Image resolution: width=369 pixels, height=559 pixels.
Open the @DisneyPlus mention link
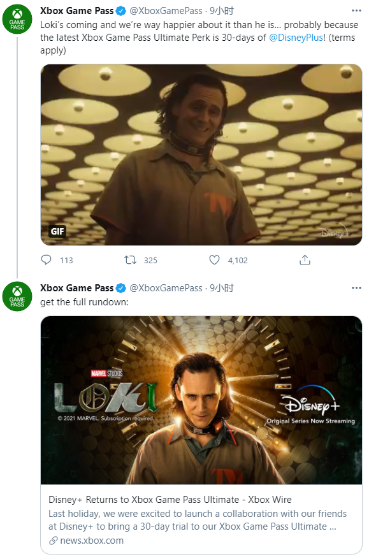[296, 38]
